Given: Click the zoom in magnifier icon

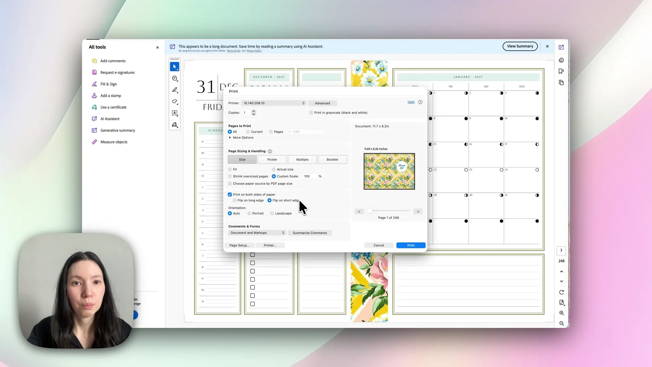Looking at the screenshot, I should (562, 313).
